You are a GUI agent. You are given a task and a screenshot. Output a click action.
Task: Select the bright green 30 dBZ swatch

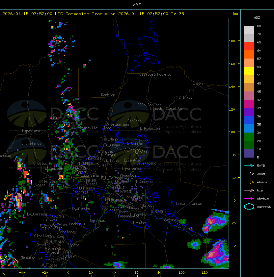click(x=249, y=137)
